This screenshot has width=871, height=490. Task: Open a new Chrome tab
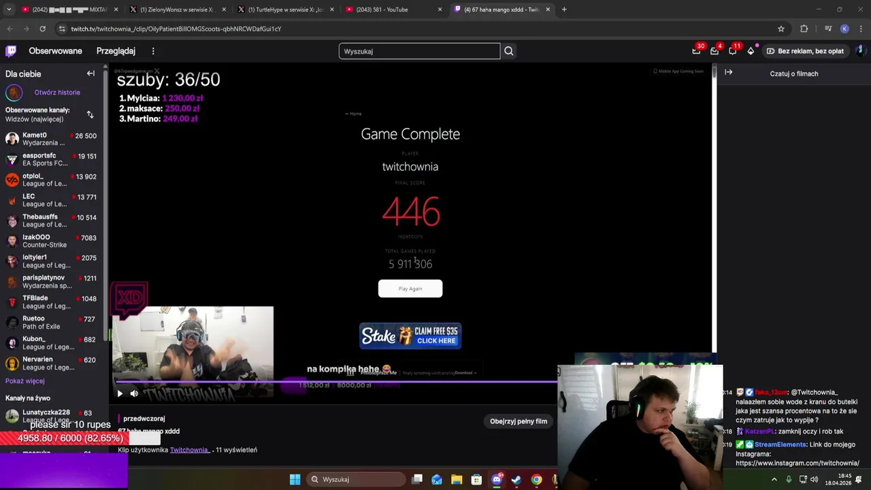[x=564, y=10]
